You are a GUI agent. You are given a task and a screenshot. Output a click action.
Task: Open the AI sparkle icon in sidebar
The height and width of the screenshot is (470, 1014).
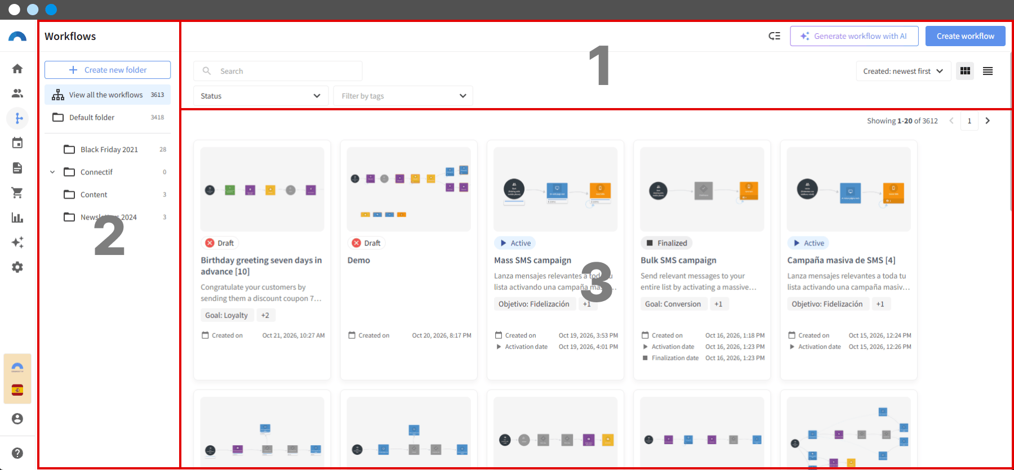click(17, 242)
